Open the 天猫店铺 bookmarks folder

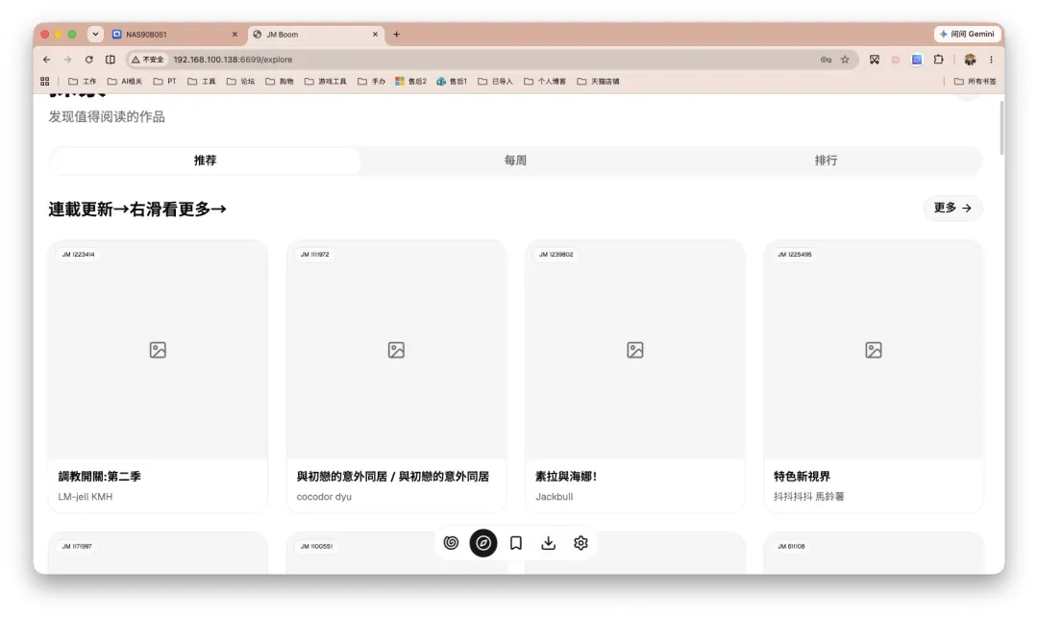[599, 82]
